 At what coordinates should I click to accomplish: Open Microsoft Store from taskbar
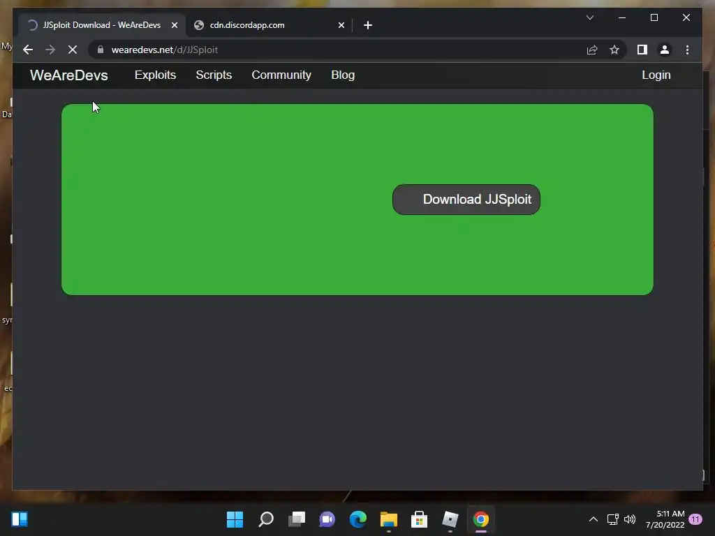point(420,519)
